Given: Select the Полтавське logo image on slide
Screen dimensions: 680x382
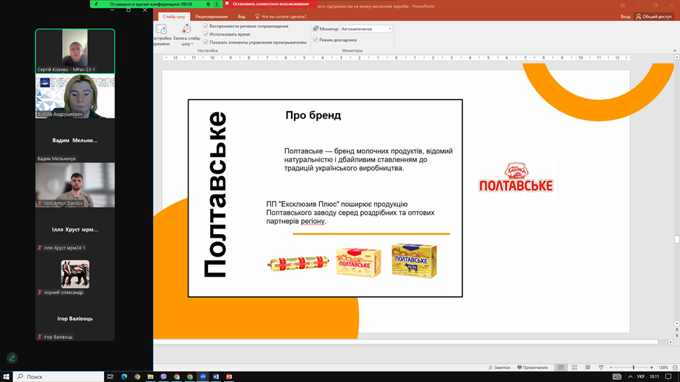Looking at the screenshot, I should [x=515, y=178].
